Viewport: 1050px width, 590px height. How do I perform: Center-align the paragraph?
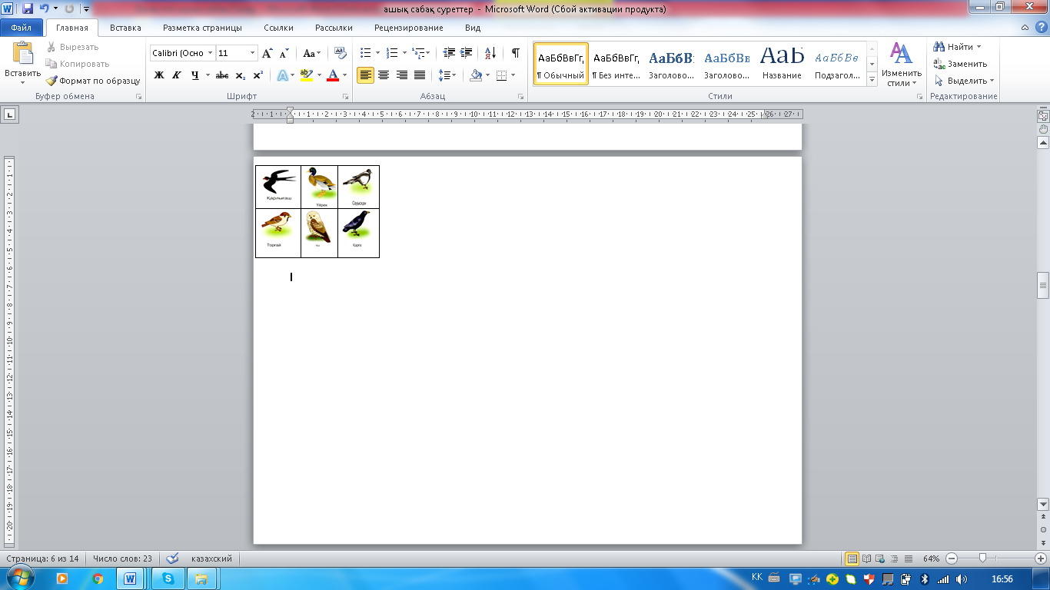coord(384,75)
